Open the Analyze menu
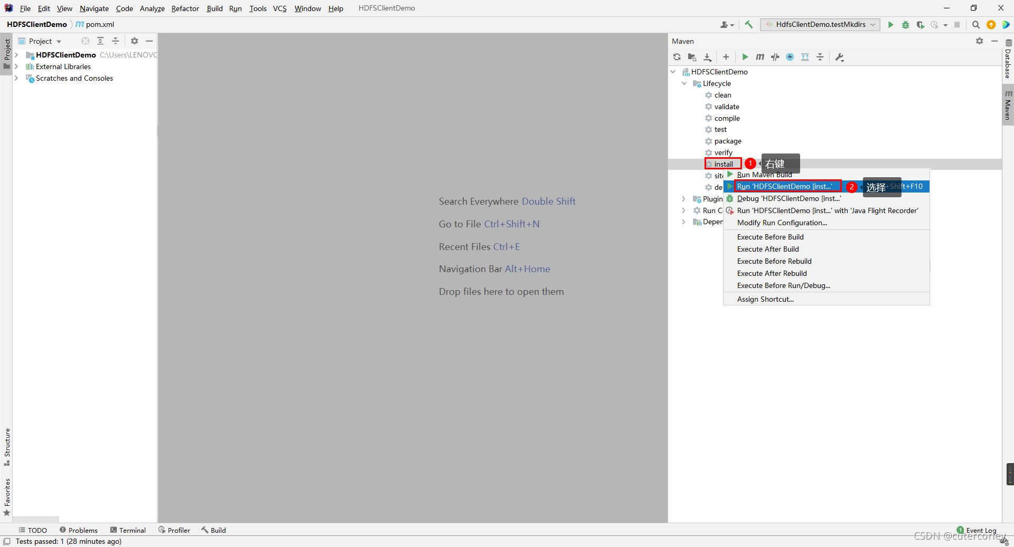Screen dimensions: 1014x547 (x=152, y=8)
